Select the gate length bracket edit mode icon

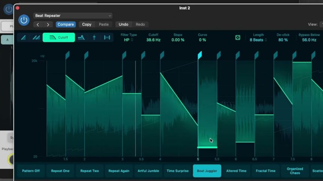coord(107,37)
